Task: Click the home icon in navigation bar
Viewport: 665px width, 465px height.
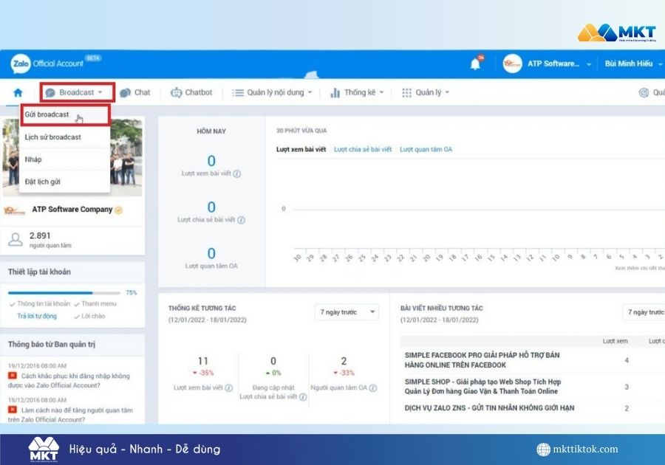Action: [18, 92]
